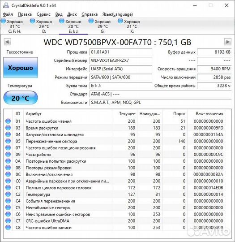
Task: Click status icon of attribute C0
Action: pos(8,181)
